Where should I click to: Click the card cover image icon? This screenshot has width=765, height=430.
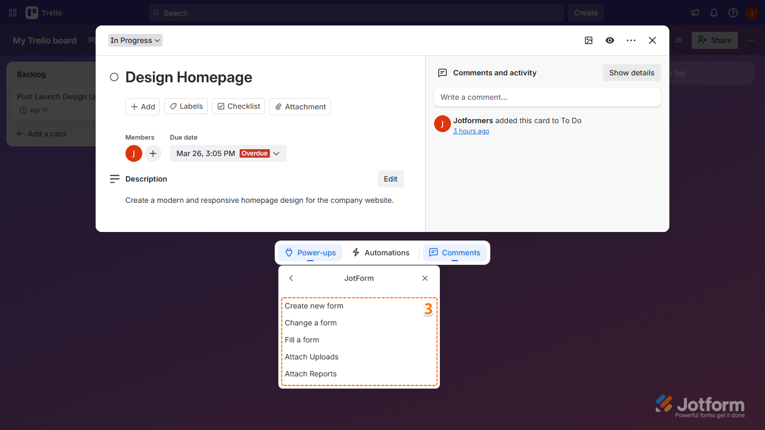[x=589, y=40]
